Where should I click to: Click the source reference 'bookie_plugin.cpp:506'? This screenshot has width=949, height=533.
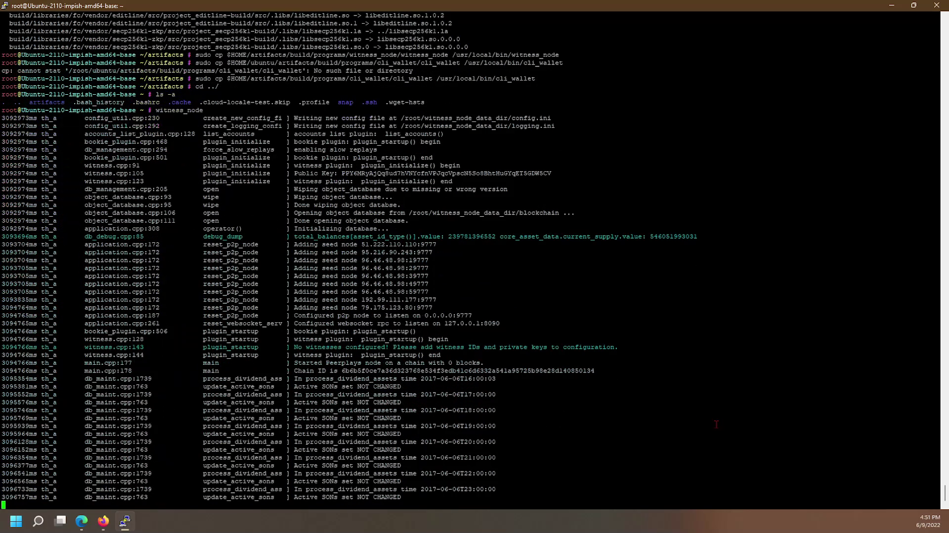[x=126, y=331]
